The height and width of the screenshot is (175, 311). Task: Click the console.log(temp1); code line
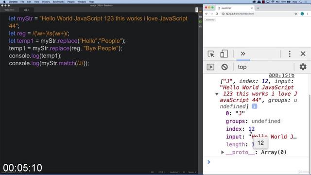coord(35,56)
